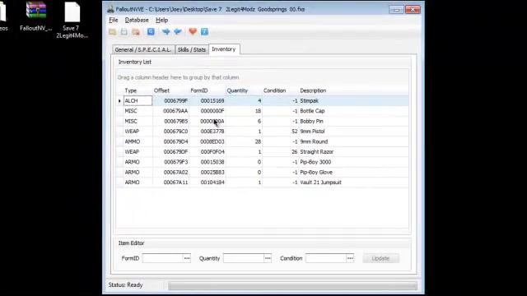Click FormID cell 000E3778

click(208, 132)
